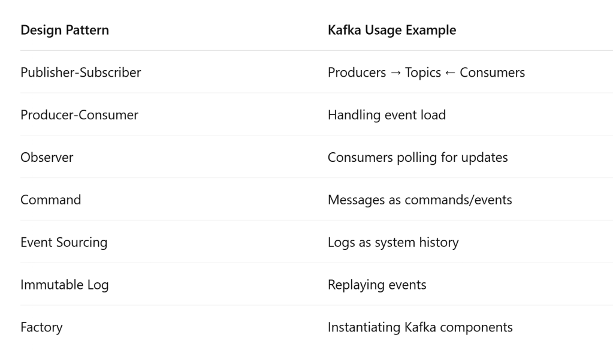Click the word Producers in the Publisher-Subscriber row
Viewport: 613px width, 350px height.
tap(357, 73)
